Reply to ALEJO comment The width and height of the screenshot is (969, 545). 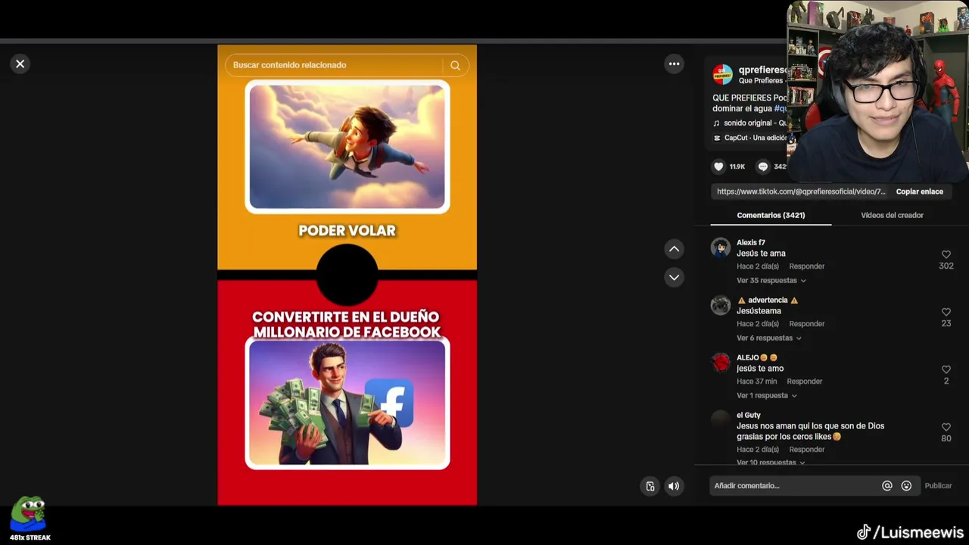pos(804,381)
